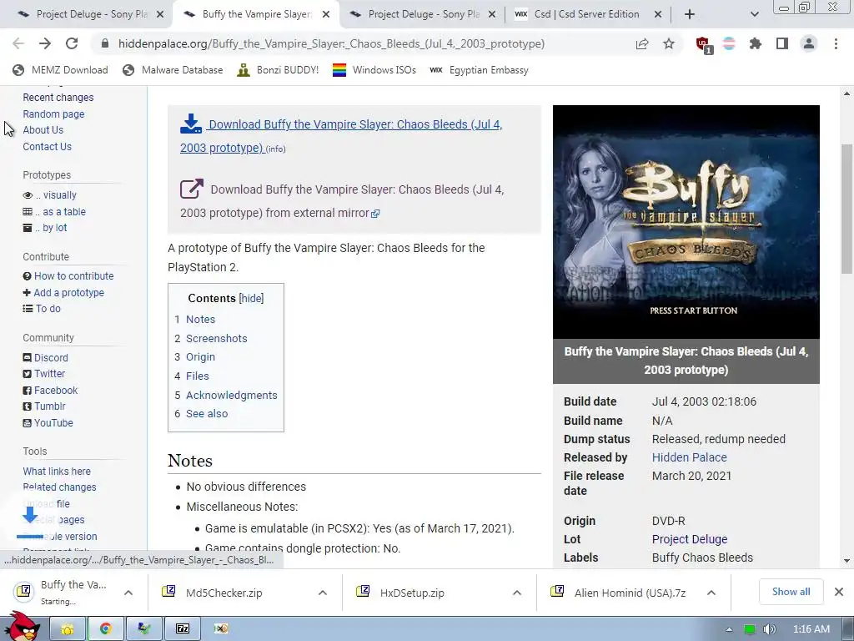The height and width of the screenshot is (641, 854).
Task: Open the Egyptian Embassy bookmark
Action: [479, 70]
